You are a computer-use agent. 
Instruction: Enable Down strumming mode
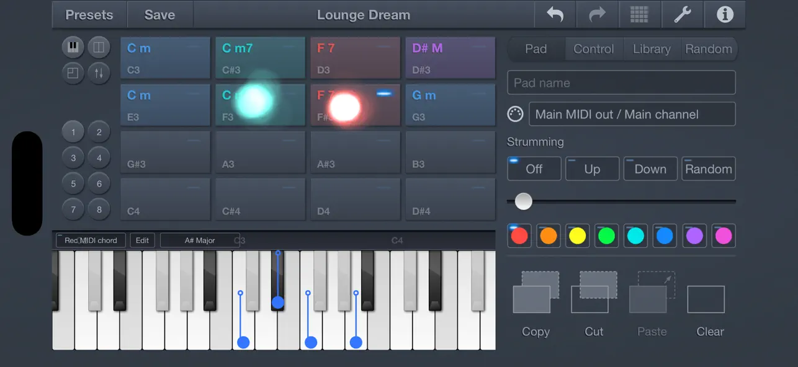point(650,168)
